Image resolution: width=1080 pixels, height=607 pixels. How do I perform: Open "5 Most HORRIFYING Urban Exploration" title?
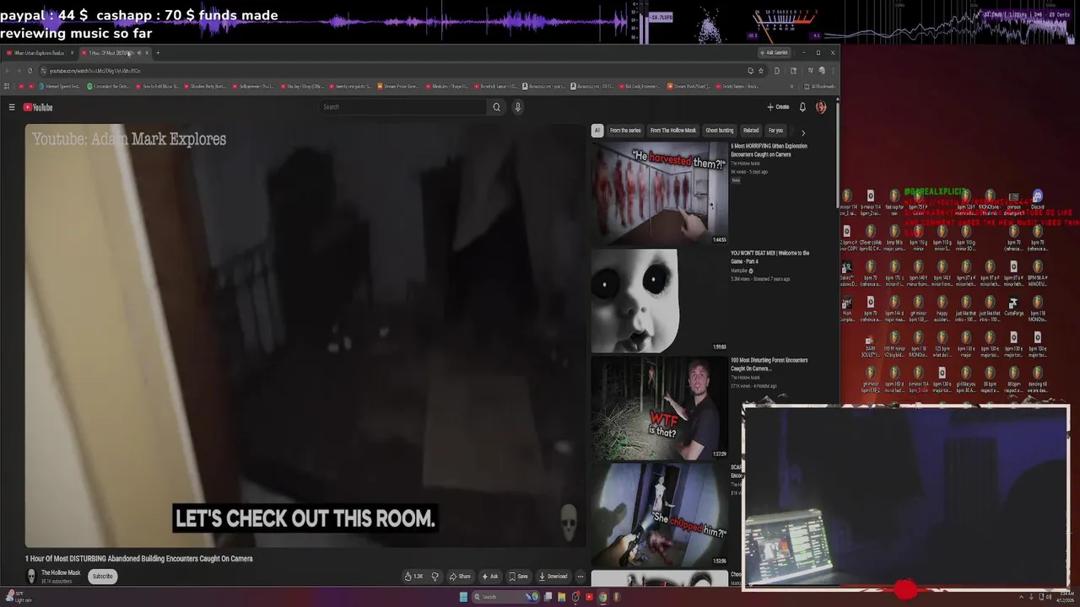click(x=769, y=150)
